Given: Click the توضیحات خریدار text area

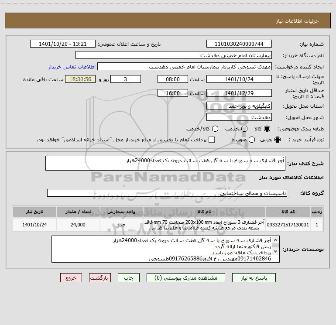Looking at the screenshot, I should point(165,249).
